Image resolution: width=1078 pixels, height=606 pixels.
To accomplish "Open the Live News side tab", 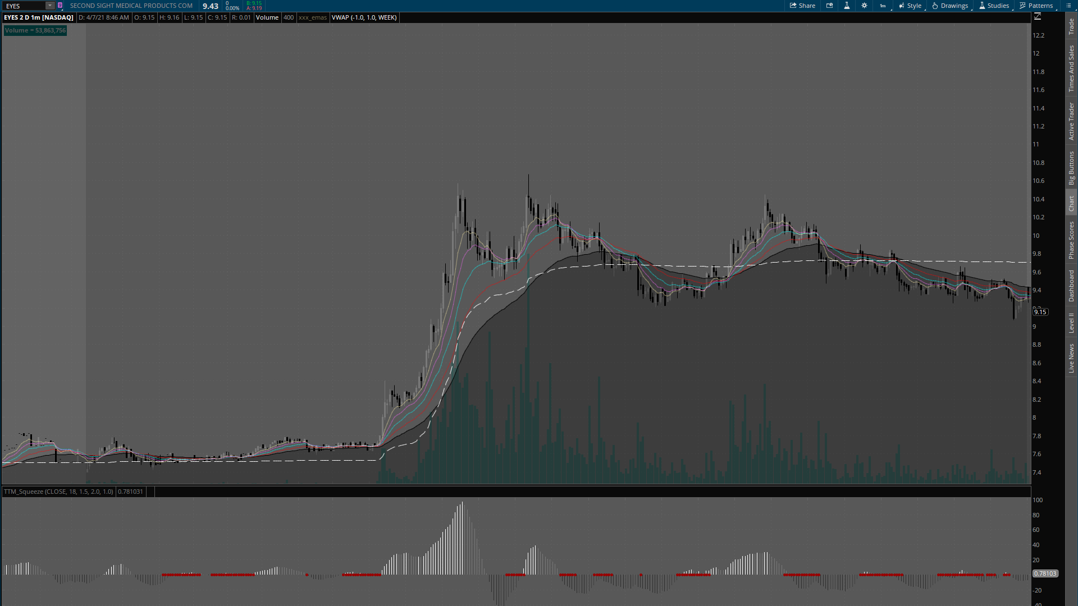I will (x=1071, y=359).
